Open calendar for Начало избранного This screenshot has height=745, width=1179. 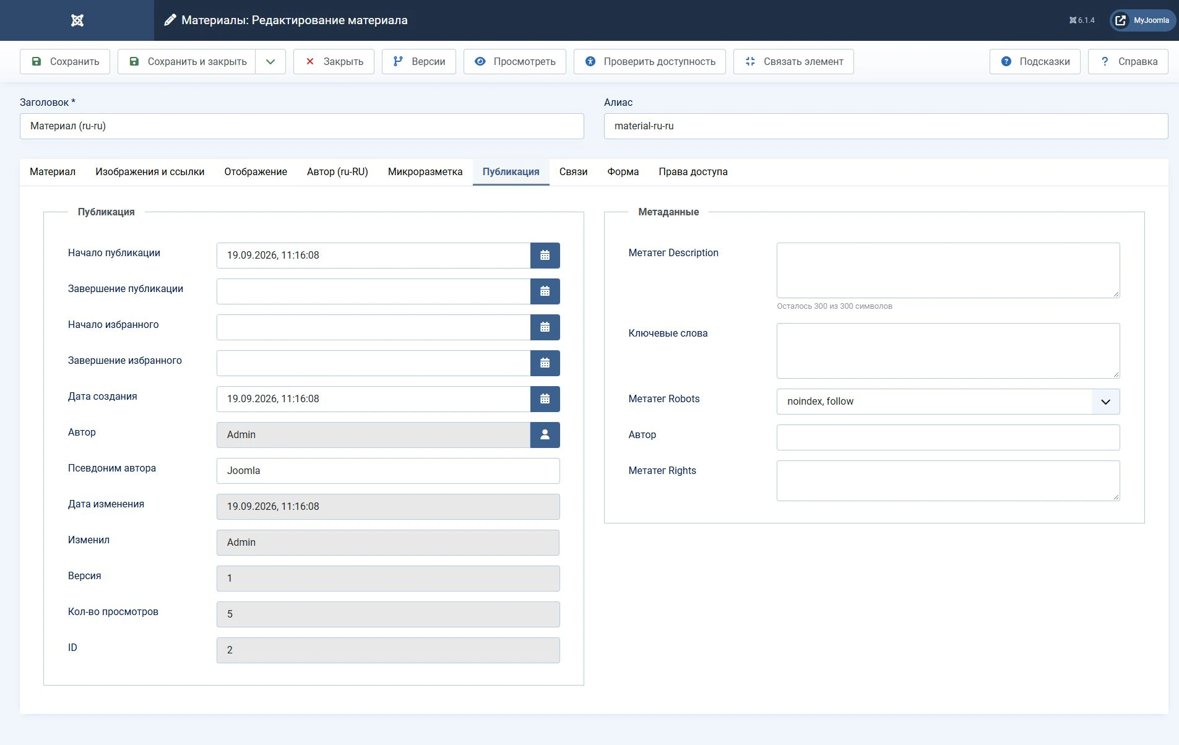click(545, 327)
